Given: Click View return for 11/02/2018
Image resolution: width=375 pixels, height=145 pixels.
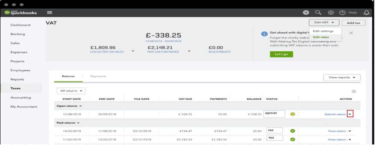Looking at the screenshot, I should click(x=337, y=139).
